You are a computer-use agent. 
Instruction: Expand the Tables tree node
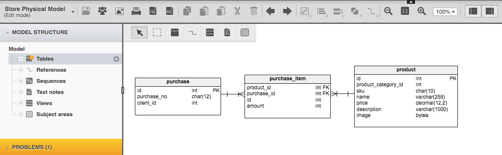21,59
